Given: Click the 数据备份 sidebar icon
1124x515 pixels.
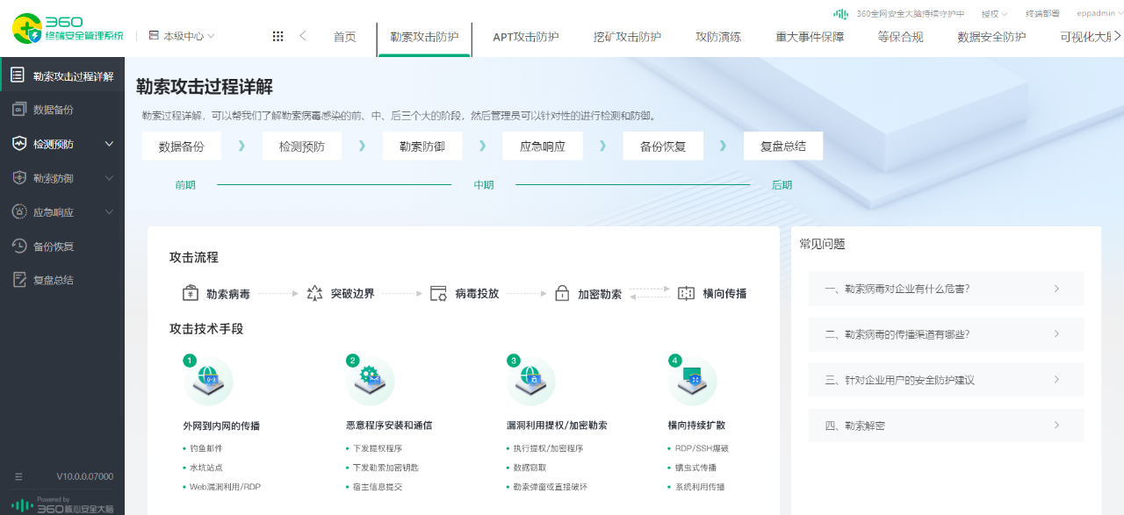Looking at the screenshot, I should [18, 110].
